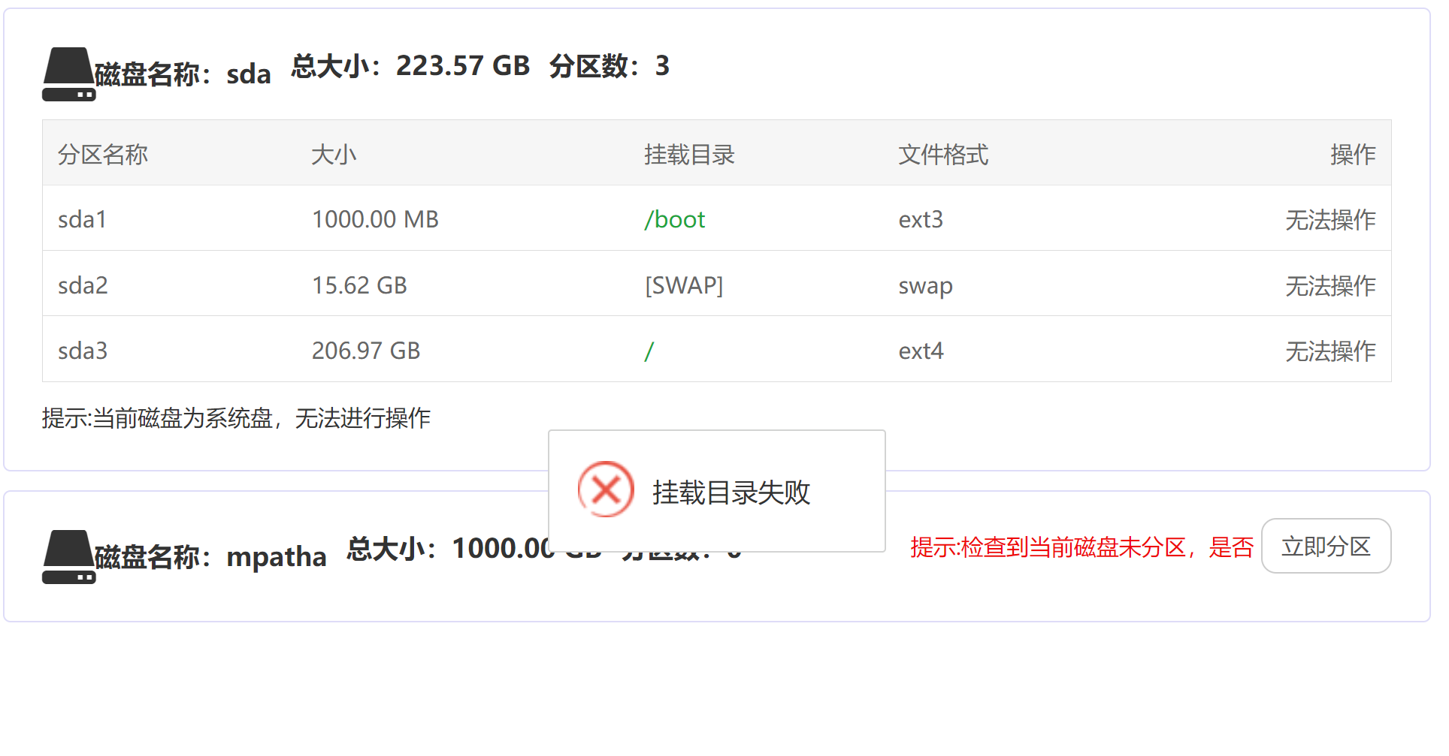Screen dimensions: 1449x756
Task: Click the 挂载目录失败 error dialog
Action: click(716, 491)
